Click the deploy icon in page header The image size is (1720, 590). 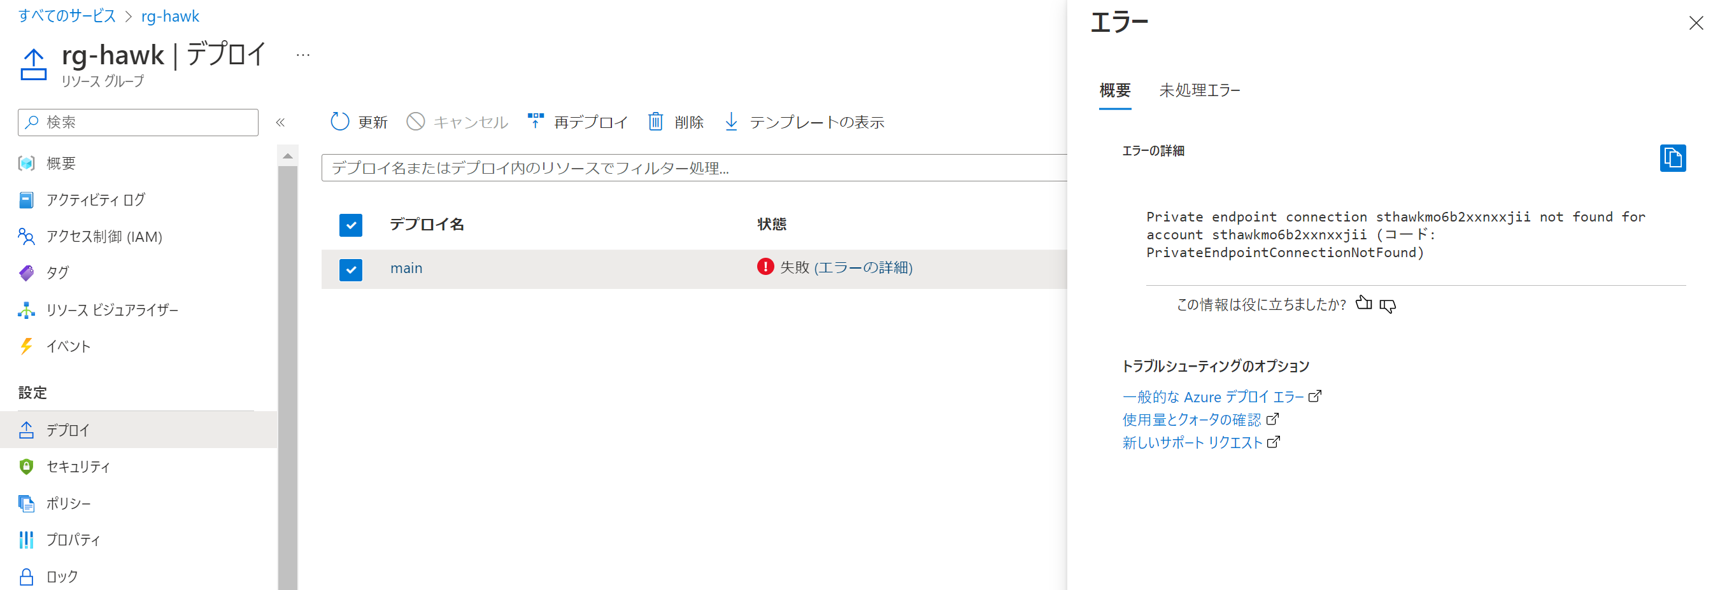click(x=33, y=65)
